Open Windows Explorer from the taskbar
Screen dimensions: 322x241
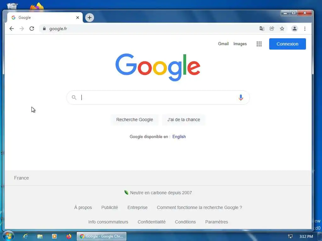[x=40, y=236]
